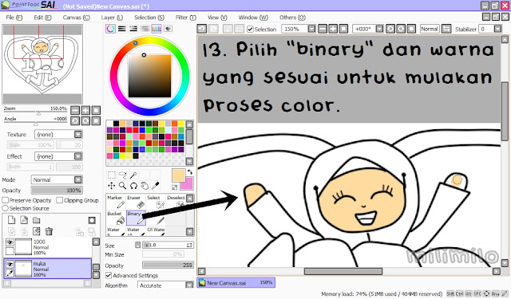Screen dimensions: 511x299
Task: Enable Preserve Opacity
Action: tap(6, 200)
